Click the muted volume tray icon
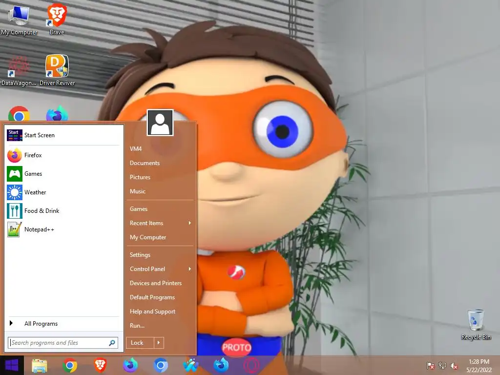Image resolution: width=500 pixels, height=375 pixels. pyautogui.click(x=454, y=366)
